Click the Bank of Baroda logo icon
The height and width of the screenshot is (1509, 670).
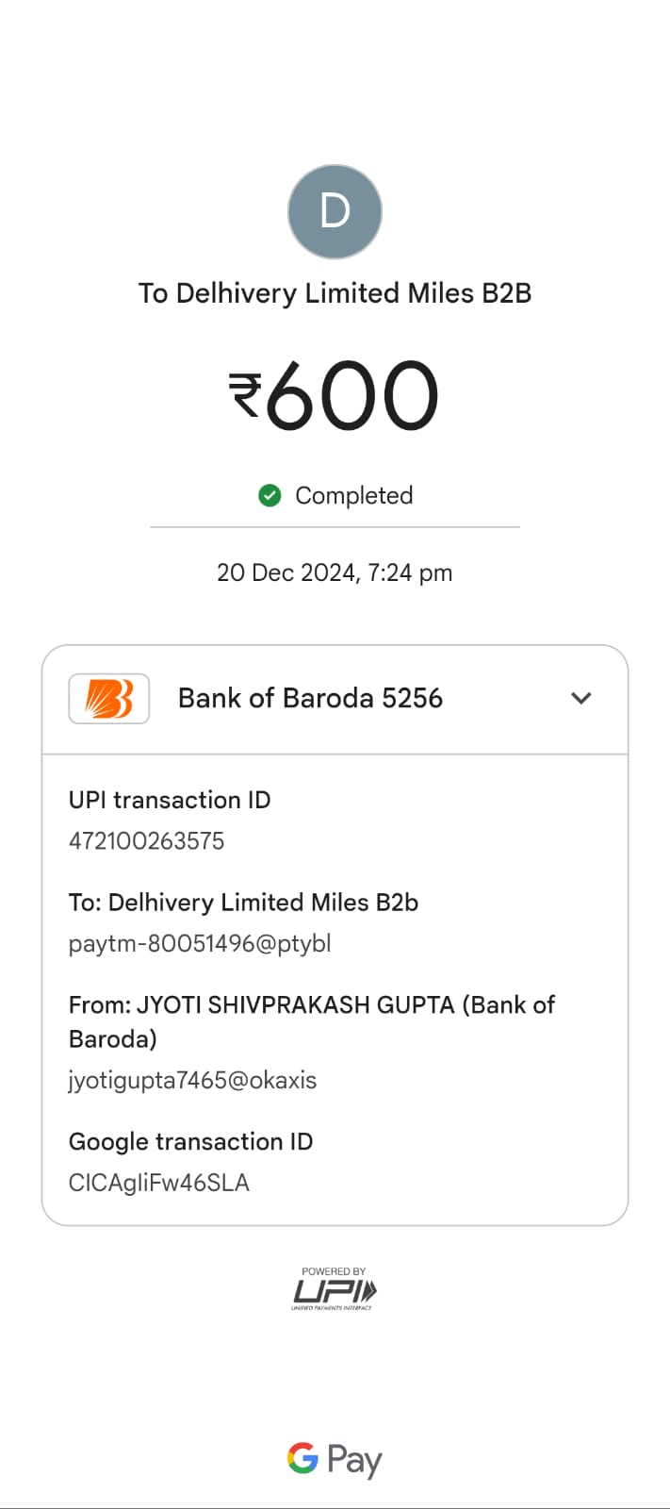[109, 699]
